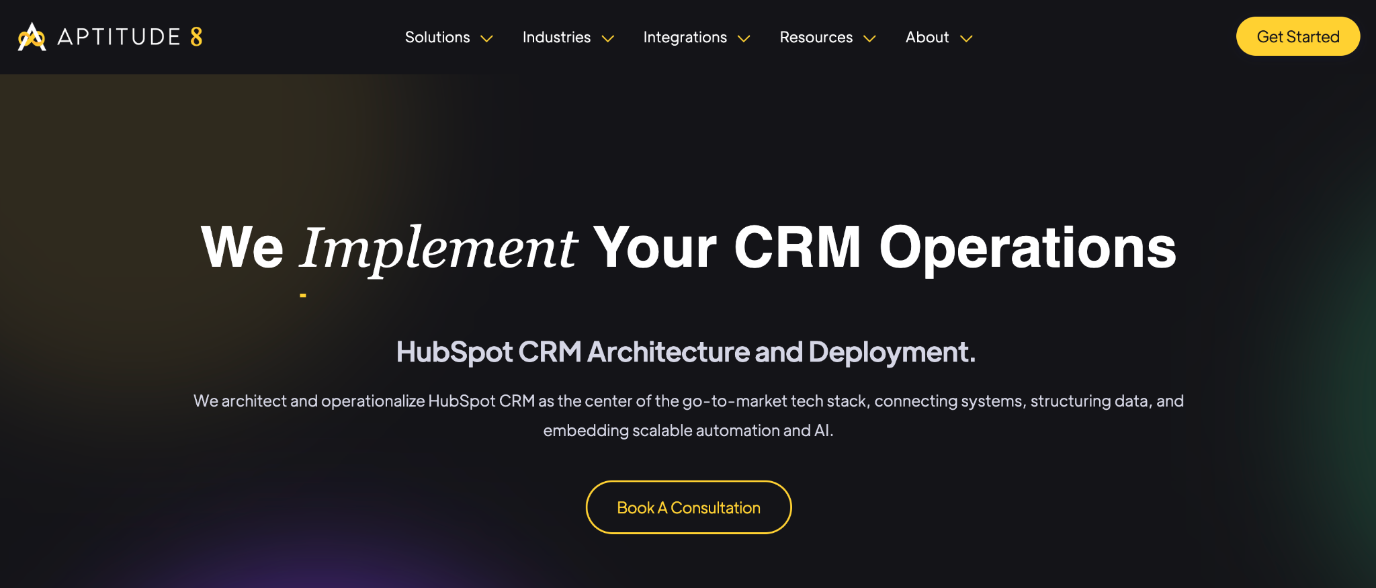Open the About menu
Viewport: 1376px width, 588px height.
coord(927,37)
